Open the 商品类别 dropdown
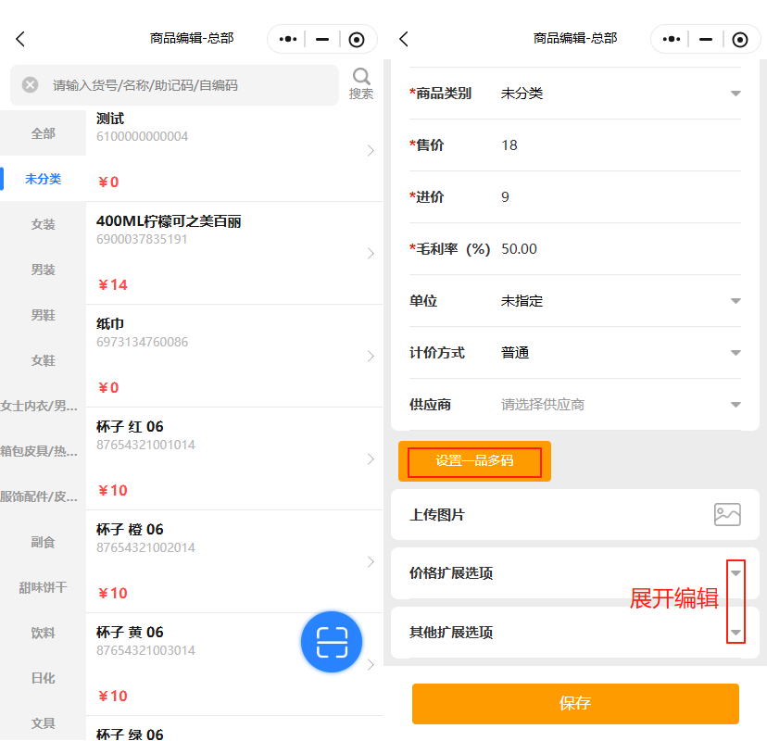Viewport: 767px width, 741px height. click(736, 94)
